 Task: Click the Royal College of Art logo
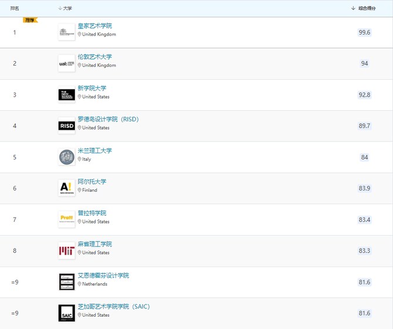67,32
